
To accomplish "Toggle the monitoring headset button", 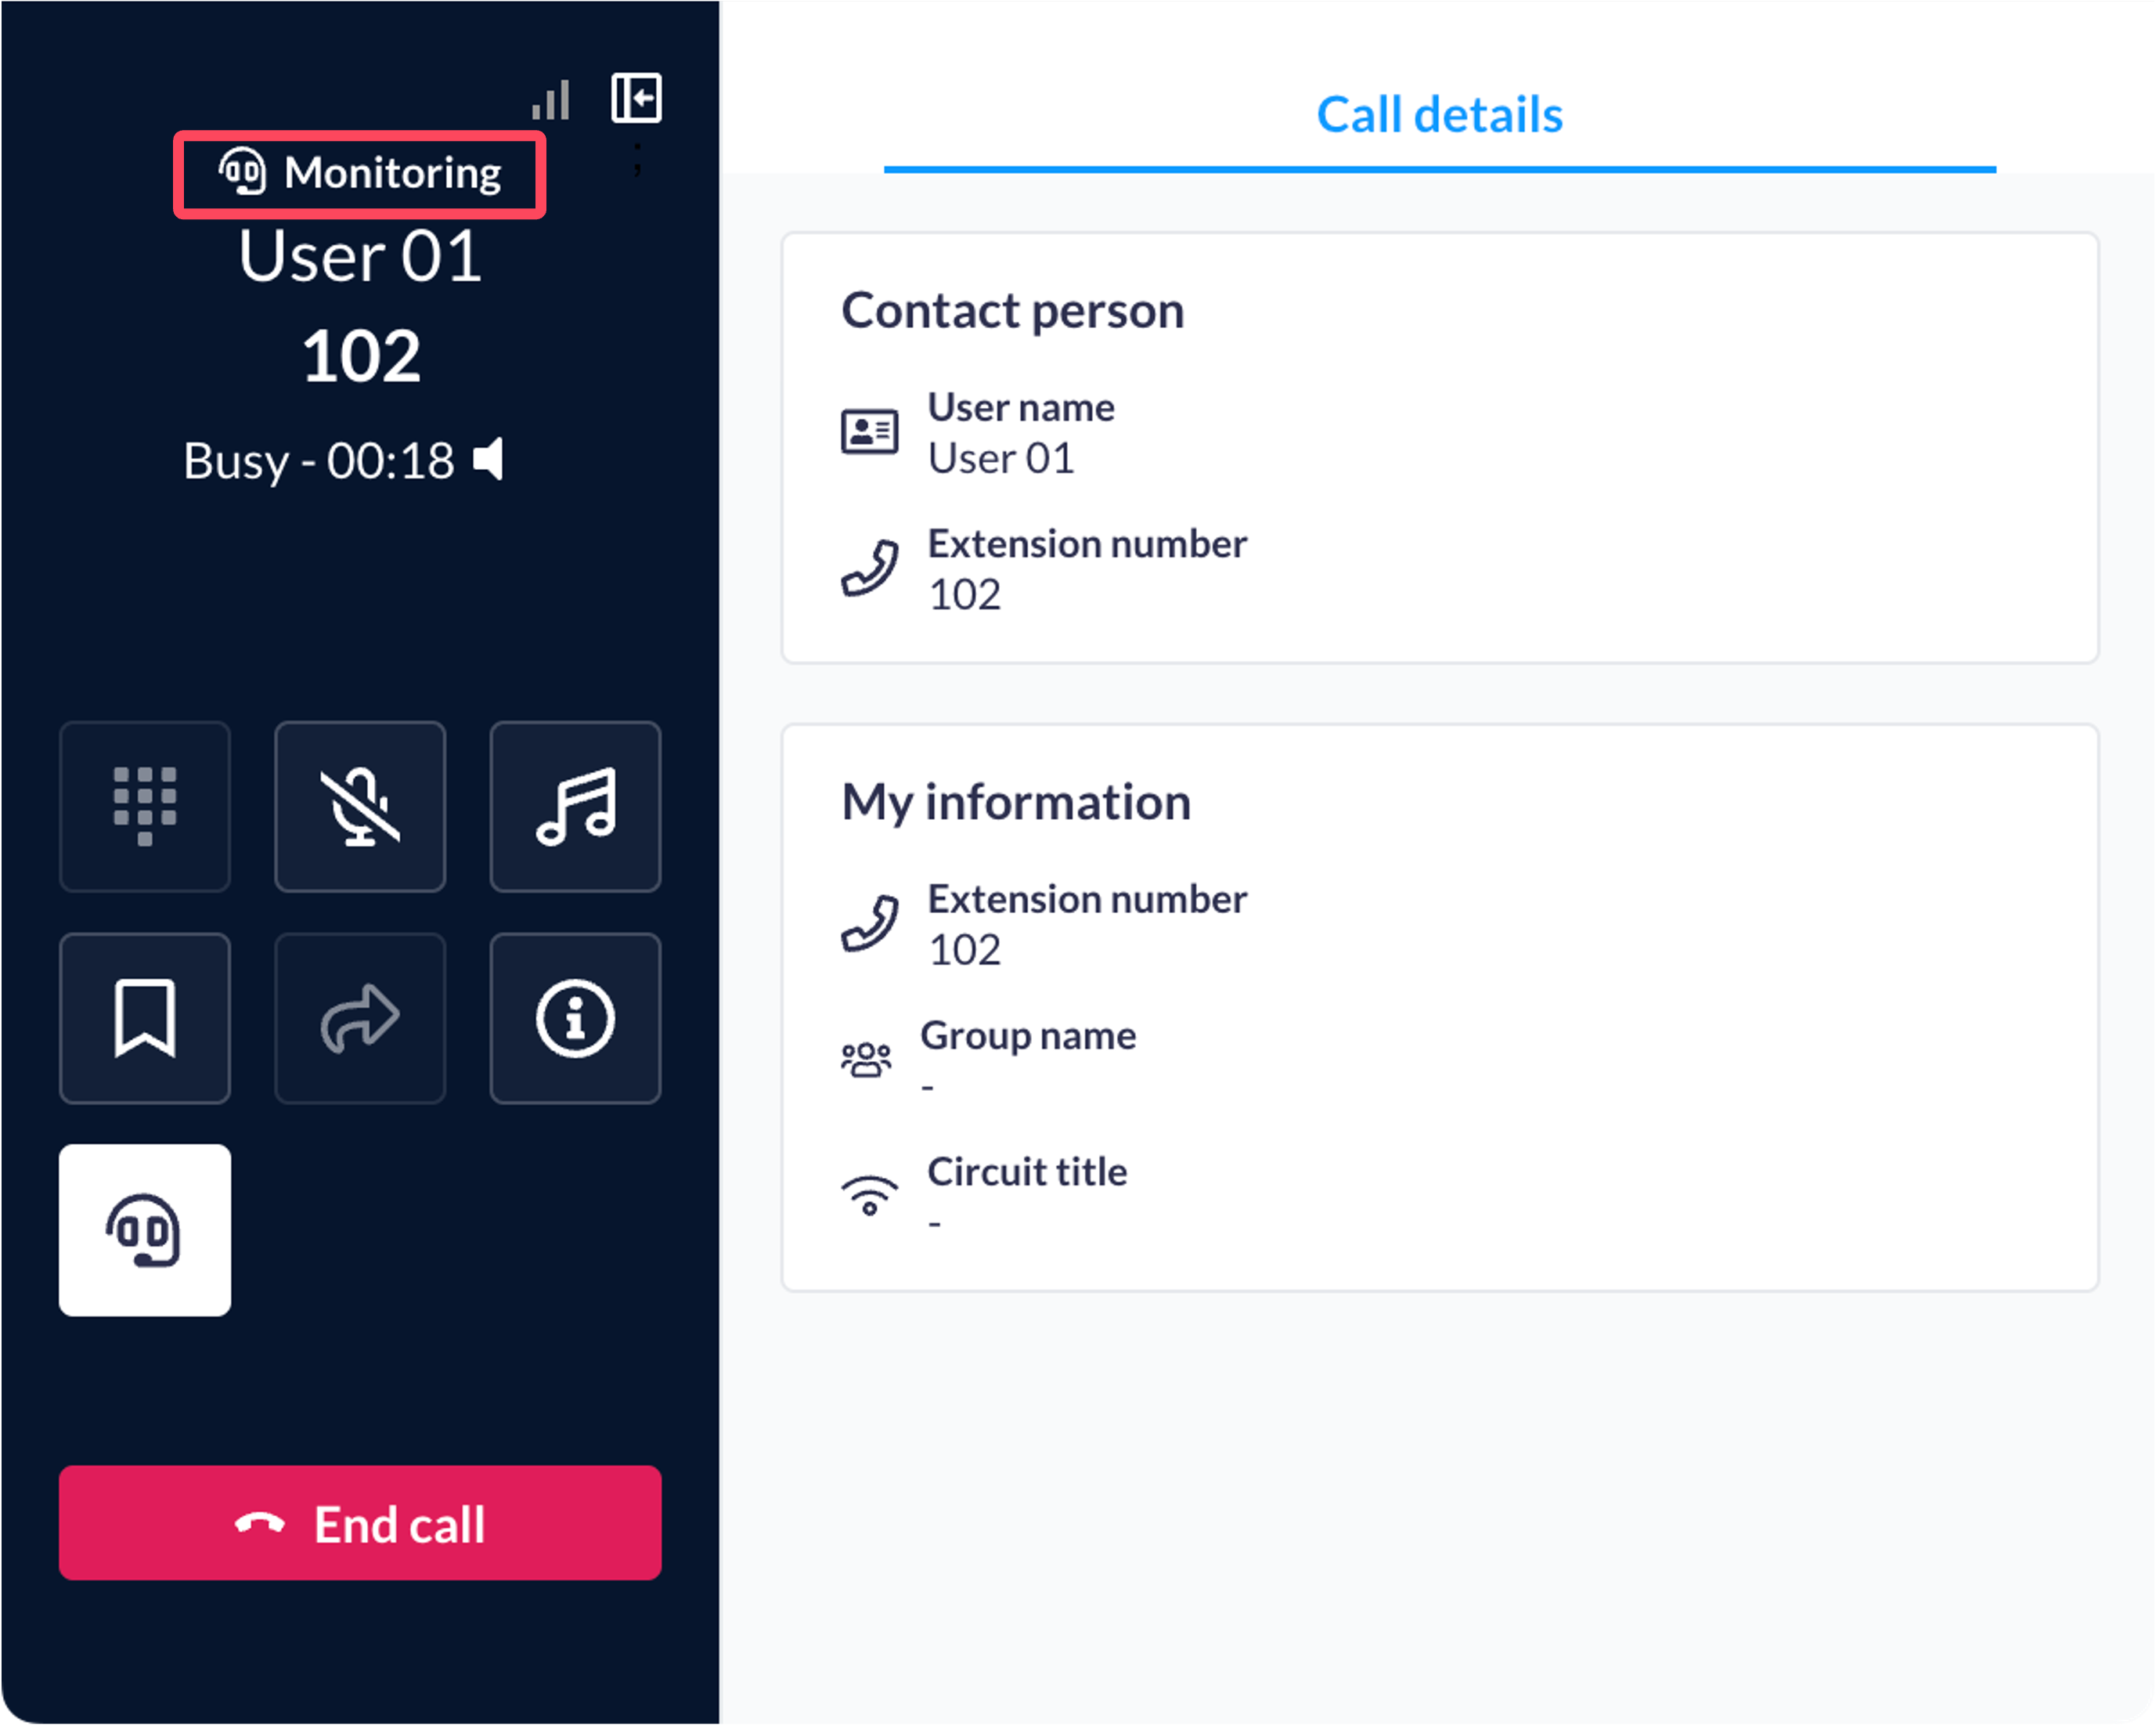I will (x=145, y=1231).
